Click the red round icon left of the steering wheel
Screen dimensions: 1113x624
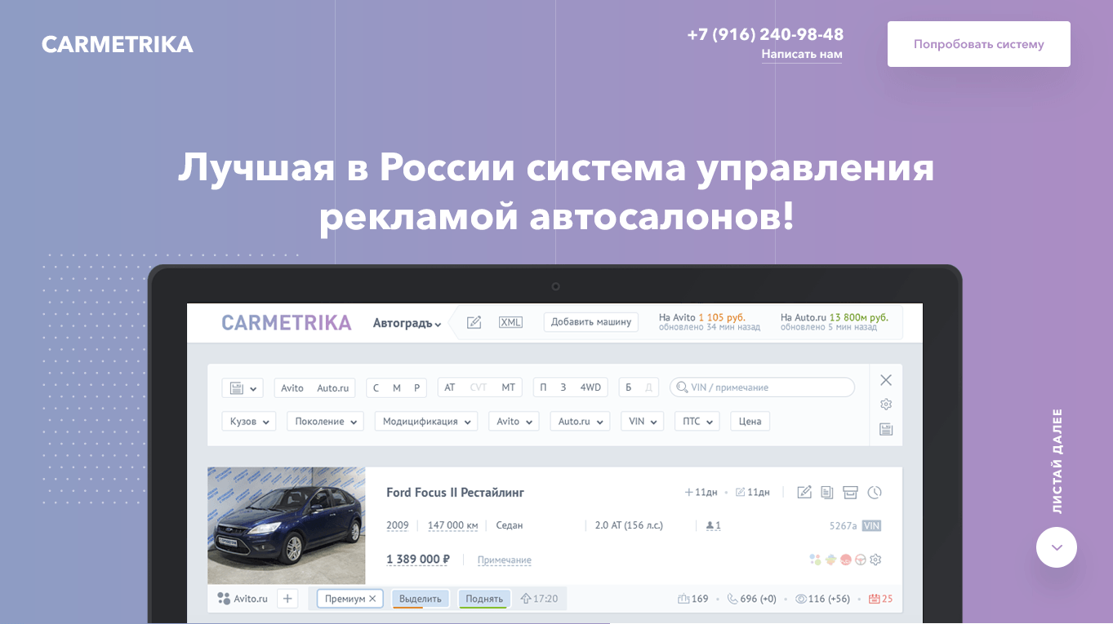pyautogui.click(x=845, y=560)
